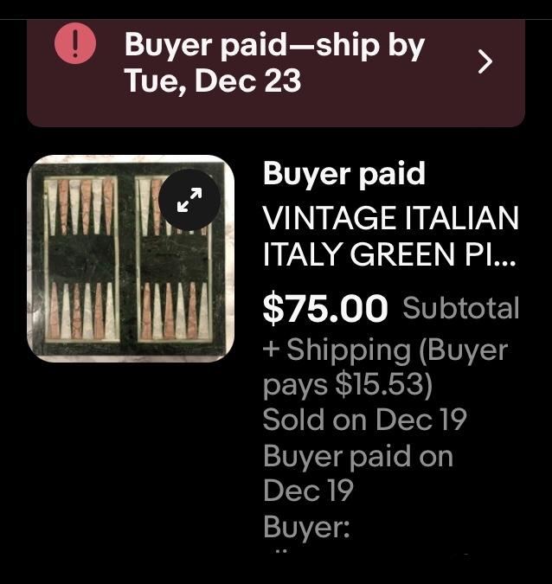Click the "pays $15.53)" shipping cost
This screenshot has height=584, width=552.
pos(347,384)
